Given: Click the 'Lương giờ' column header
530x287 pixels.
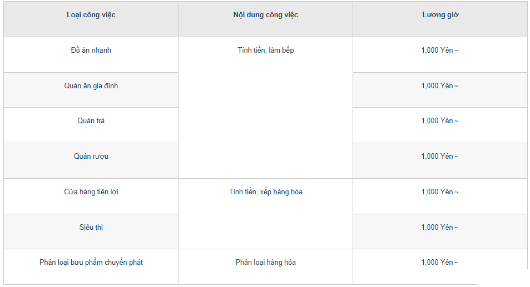Looking at the screenshot, I should click(440, 19).
